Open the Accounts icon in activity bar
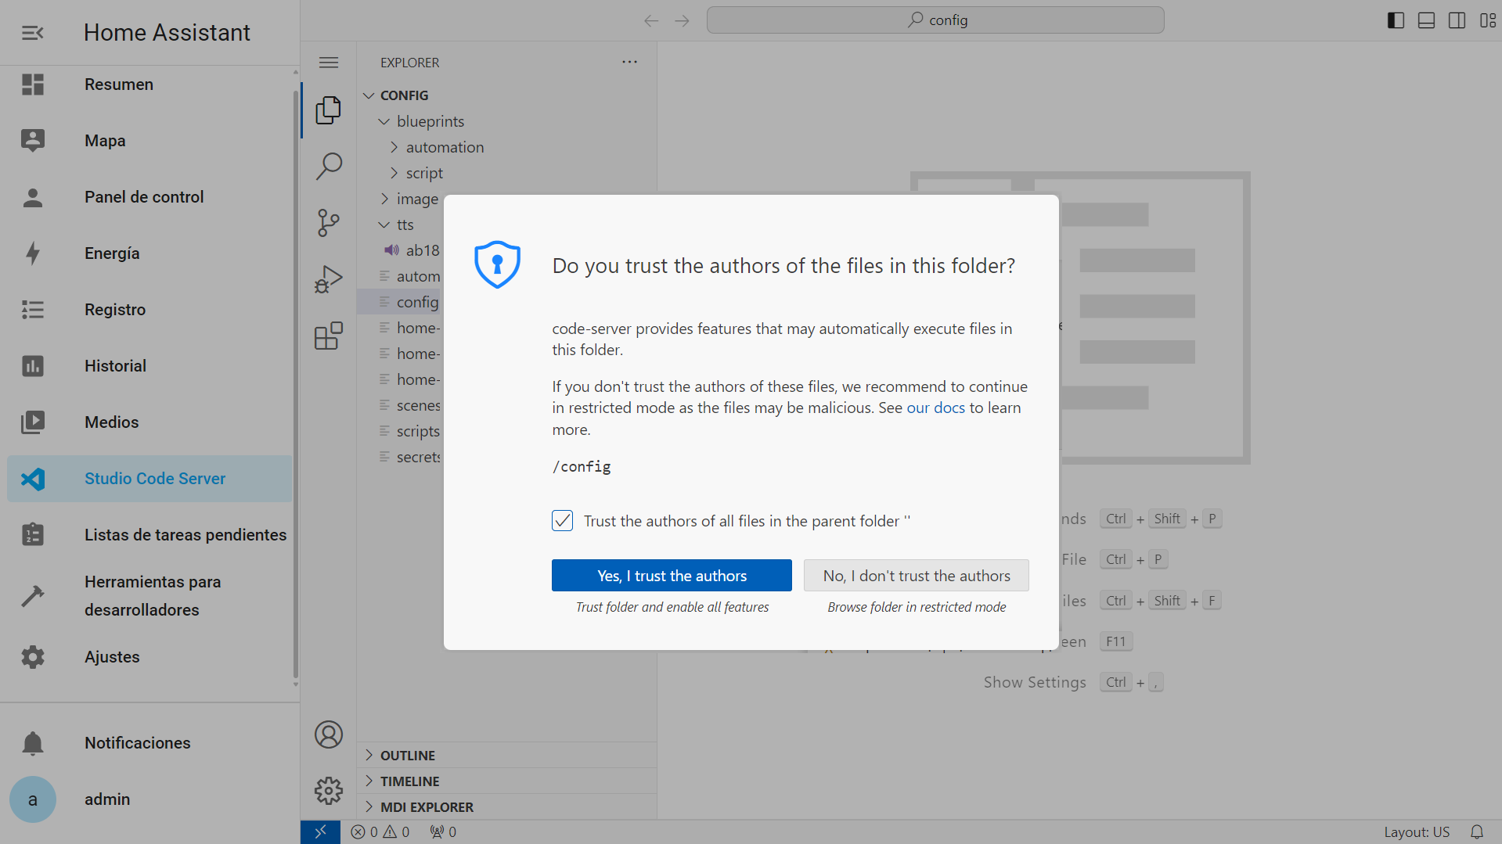 [x=329, y=734]
